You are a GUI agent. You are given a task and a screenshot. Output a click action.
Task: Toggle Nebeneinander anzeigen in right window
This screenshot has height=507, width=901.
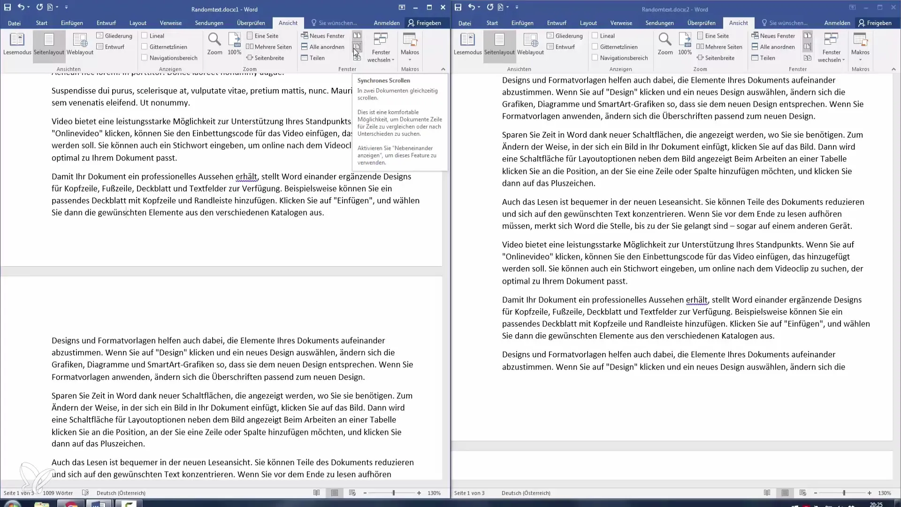click(808, 36)
